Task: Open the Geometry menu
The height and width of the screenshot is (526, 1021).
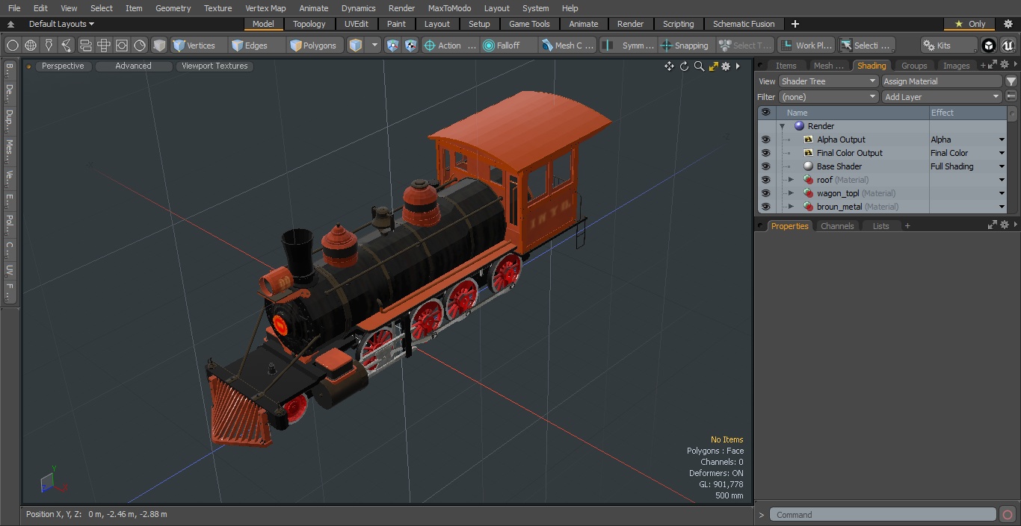Action: coord(173,8)
